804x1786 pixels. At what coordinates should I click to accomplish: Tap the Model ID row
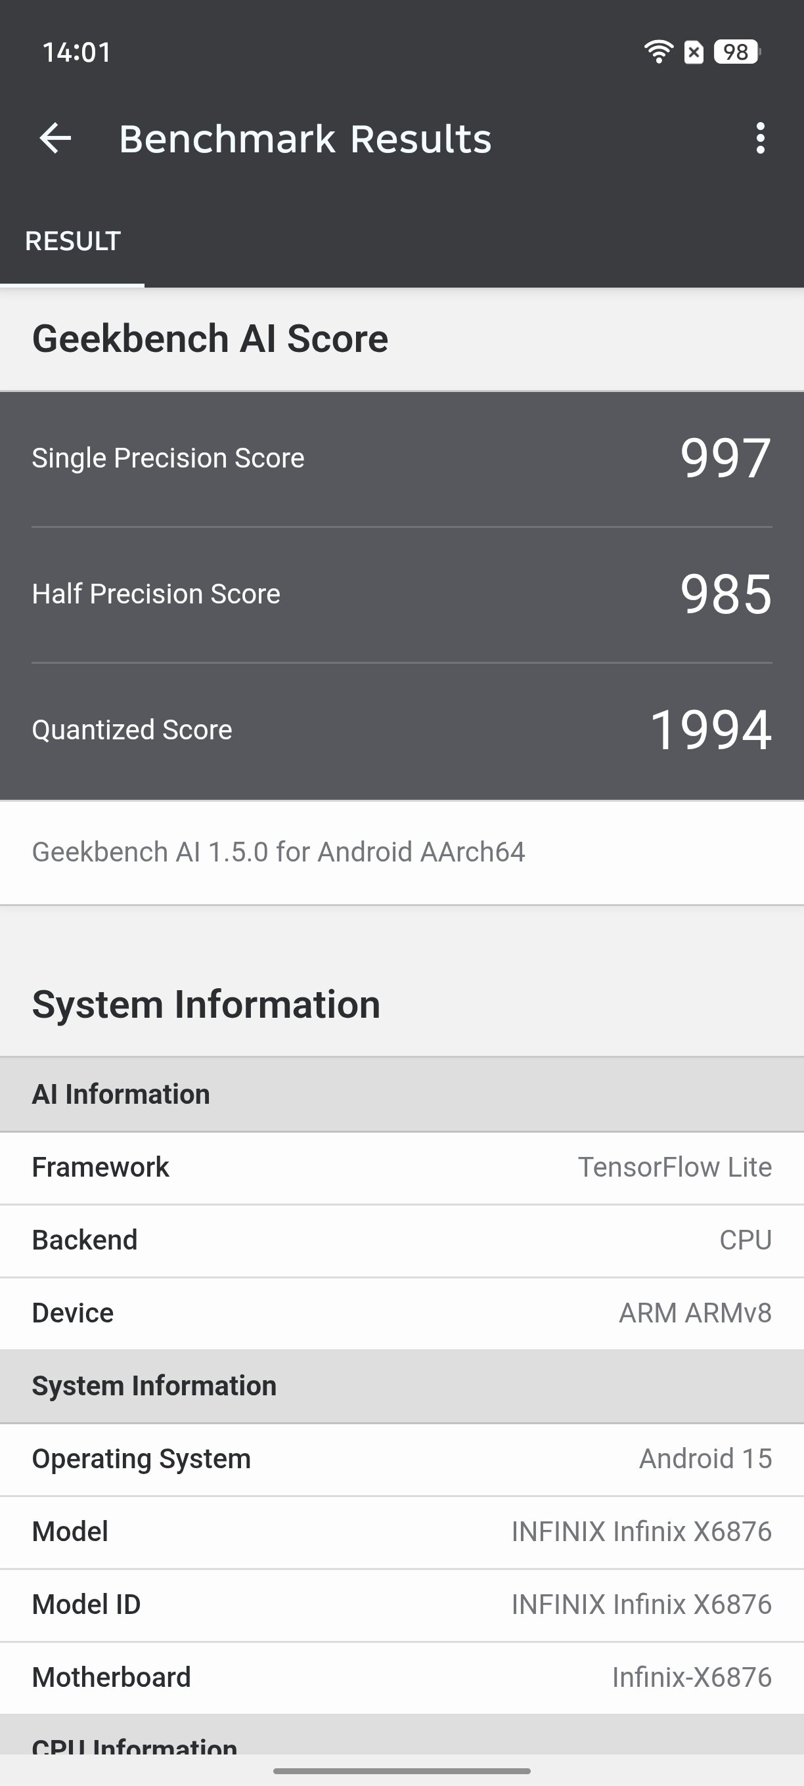(401, 1604)
